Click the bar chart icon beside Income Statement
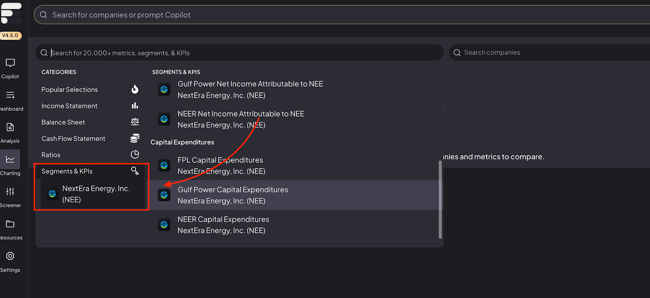This screenshot has height=298, width=650. [135, 106]
